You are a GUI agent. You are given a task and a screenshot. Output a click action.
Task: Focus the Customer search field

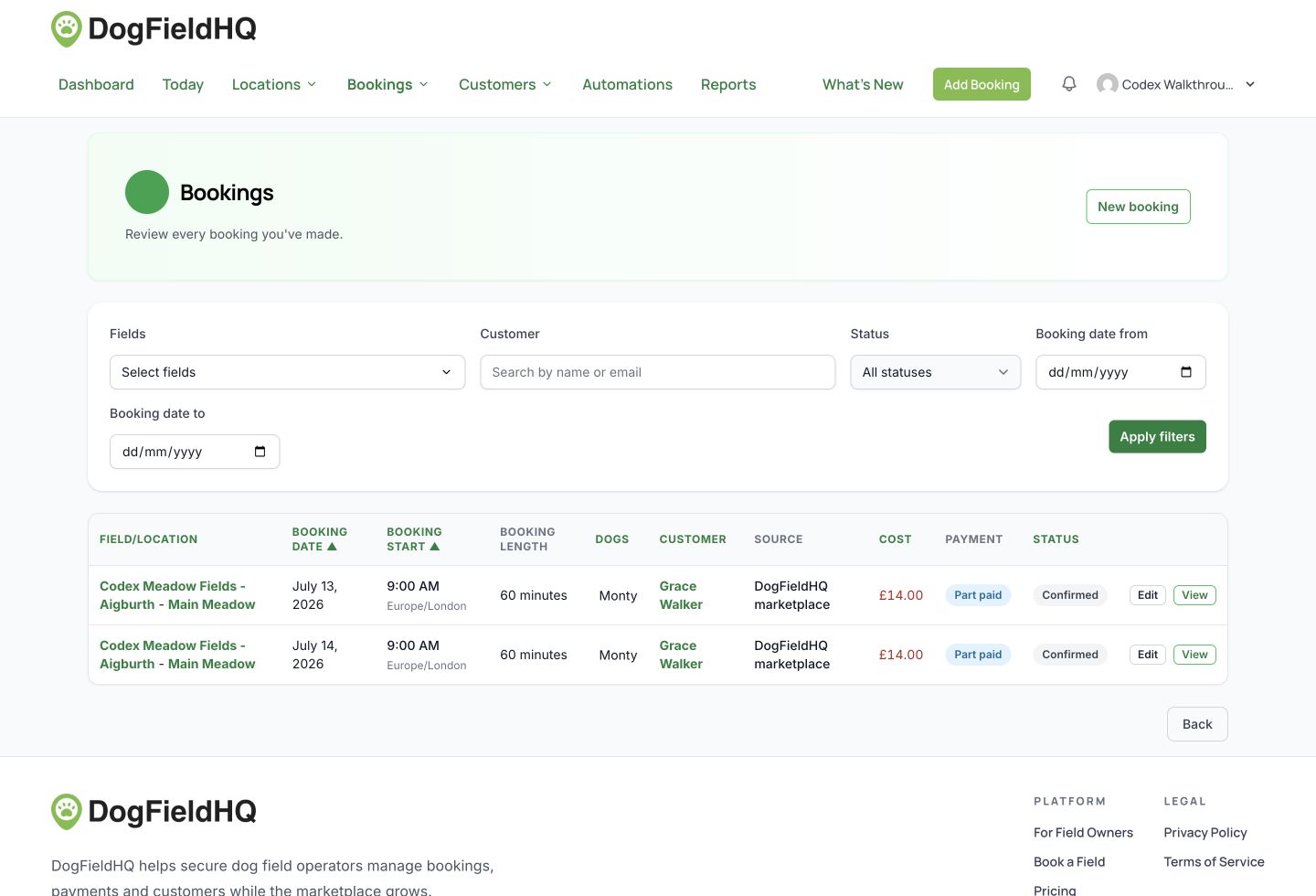(x=657, y=372)
